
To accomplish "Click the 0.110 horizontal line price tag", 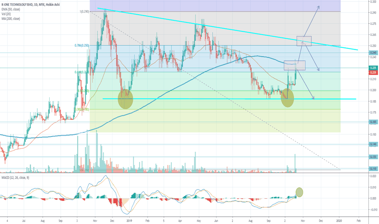I will tap(373, 169).
